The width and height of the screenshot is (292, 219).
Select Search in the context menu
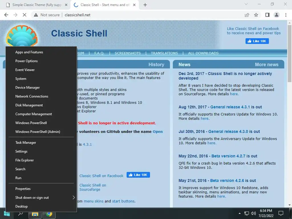point(41,169)
